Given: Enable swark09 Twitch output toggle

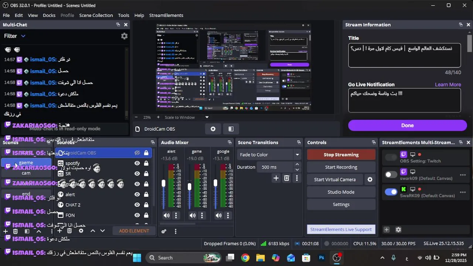Looking at the screenshot, I should pos(391,175).
